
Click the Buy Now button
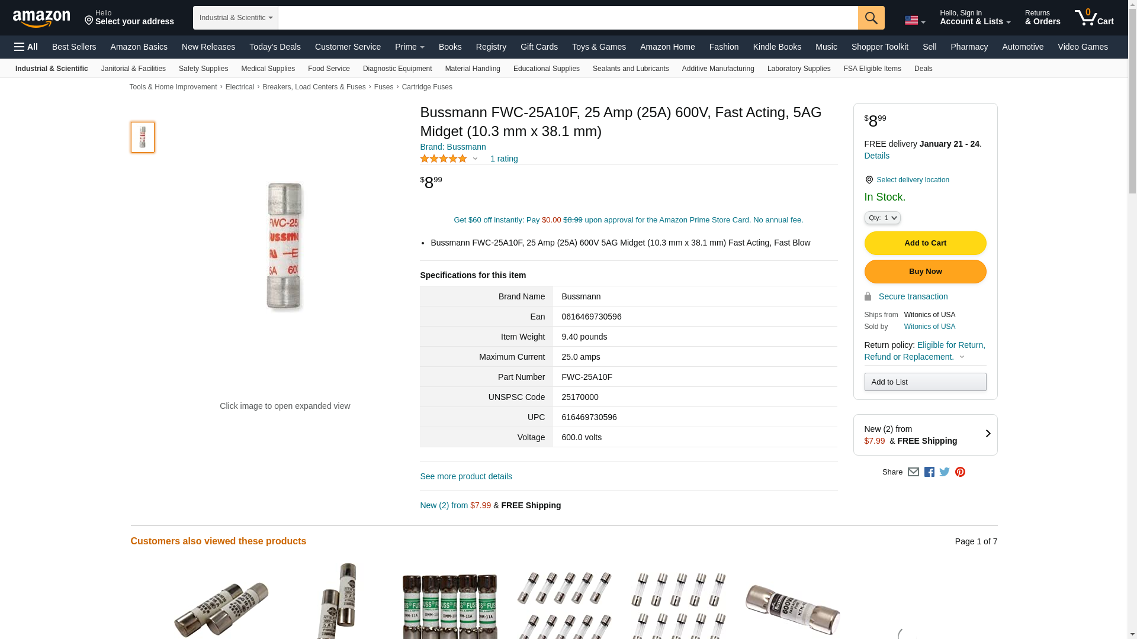tap(925, 272)
